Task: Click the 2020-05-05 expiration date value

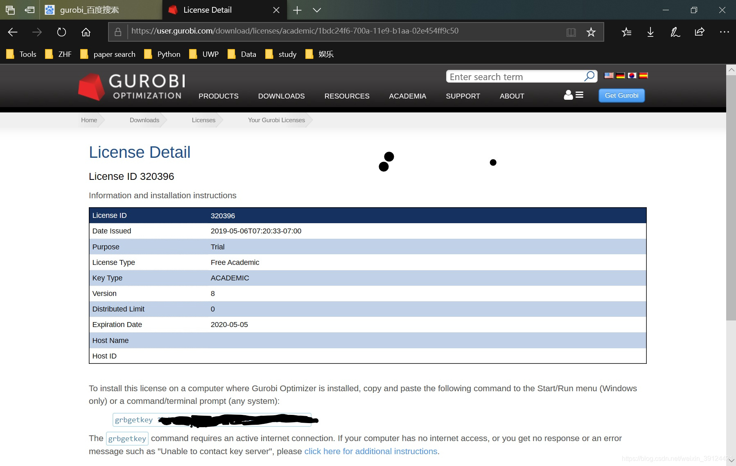Action: [229, 325]
